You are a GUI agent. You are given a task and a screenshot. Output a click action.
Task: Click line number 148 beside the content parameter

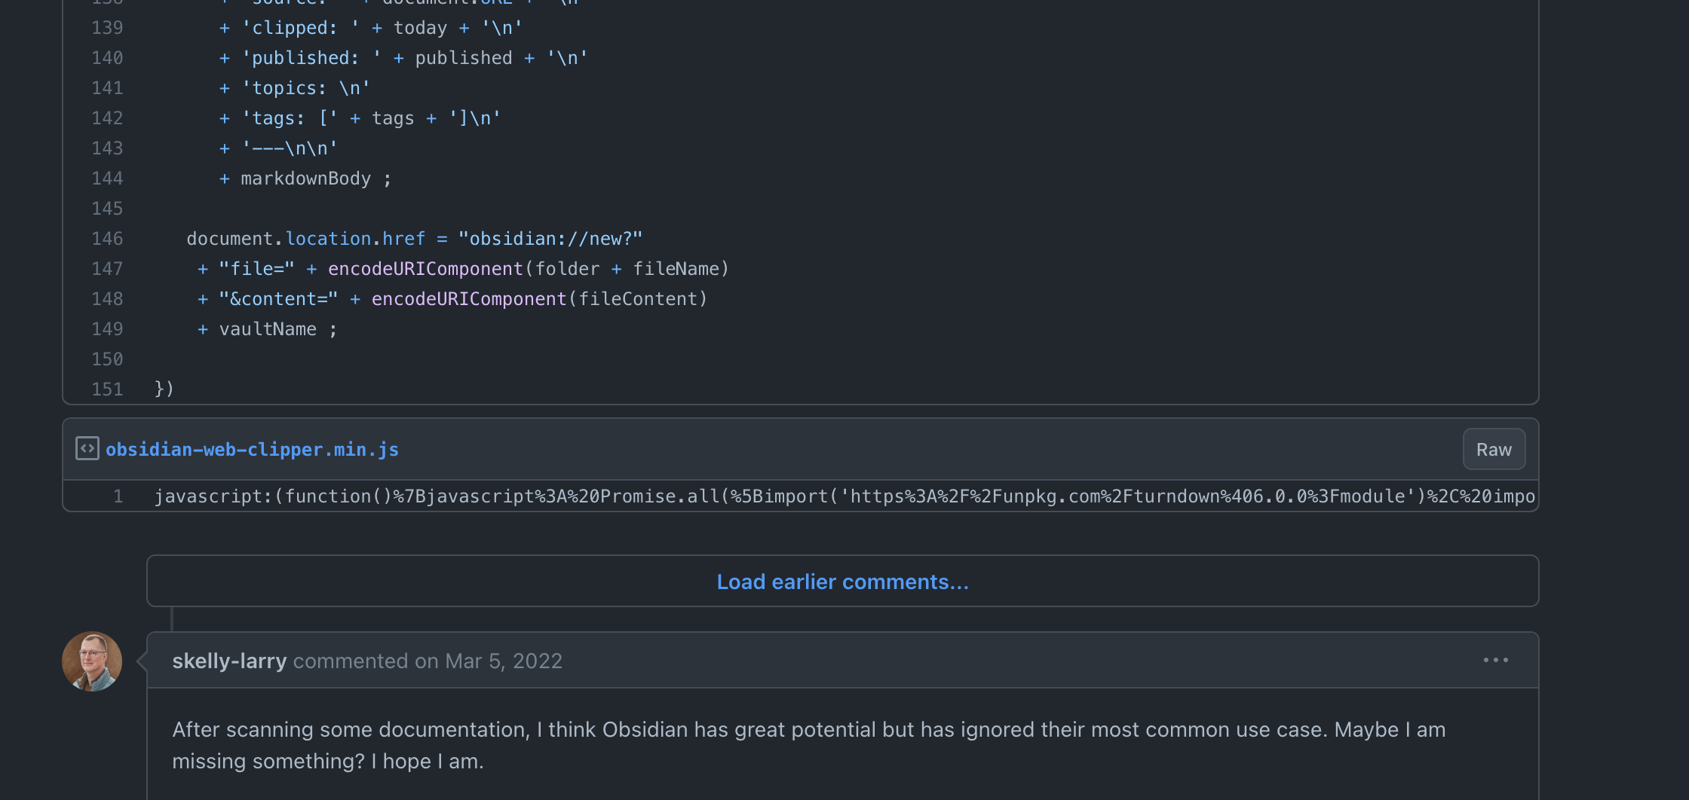coord(107,299)
